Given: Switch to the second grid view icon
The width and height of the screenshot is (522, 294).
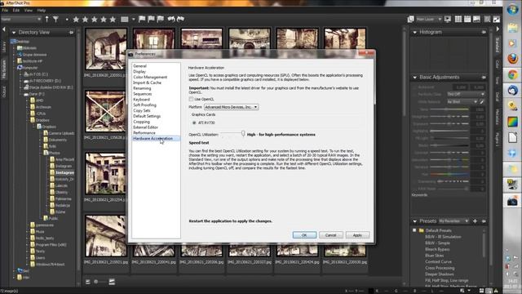Looking at the screenshot, I should point(467,20).
